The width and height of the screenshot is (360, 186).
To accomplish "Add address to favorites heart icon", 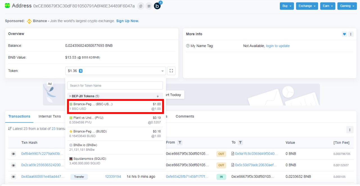I will click(344, 34).
